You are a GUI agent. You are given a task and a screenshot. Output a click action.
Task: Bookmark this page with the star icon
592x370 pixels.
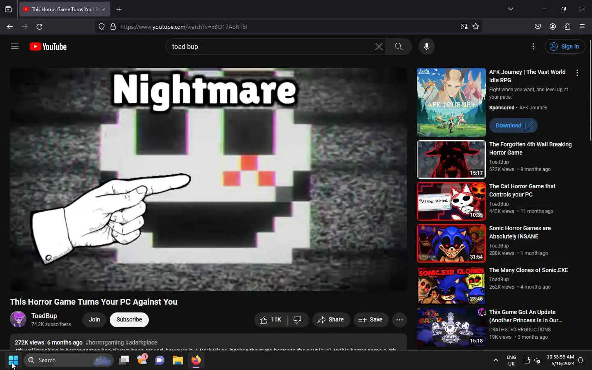coord(476,27)
